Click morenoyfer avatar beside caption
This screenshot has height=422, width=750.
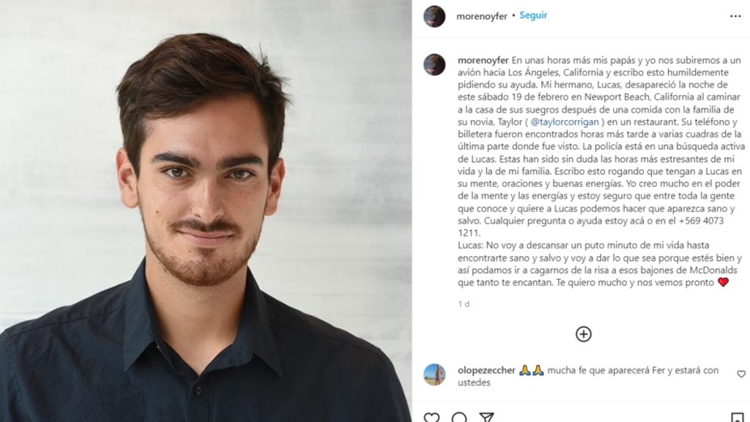434,64
